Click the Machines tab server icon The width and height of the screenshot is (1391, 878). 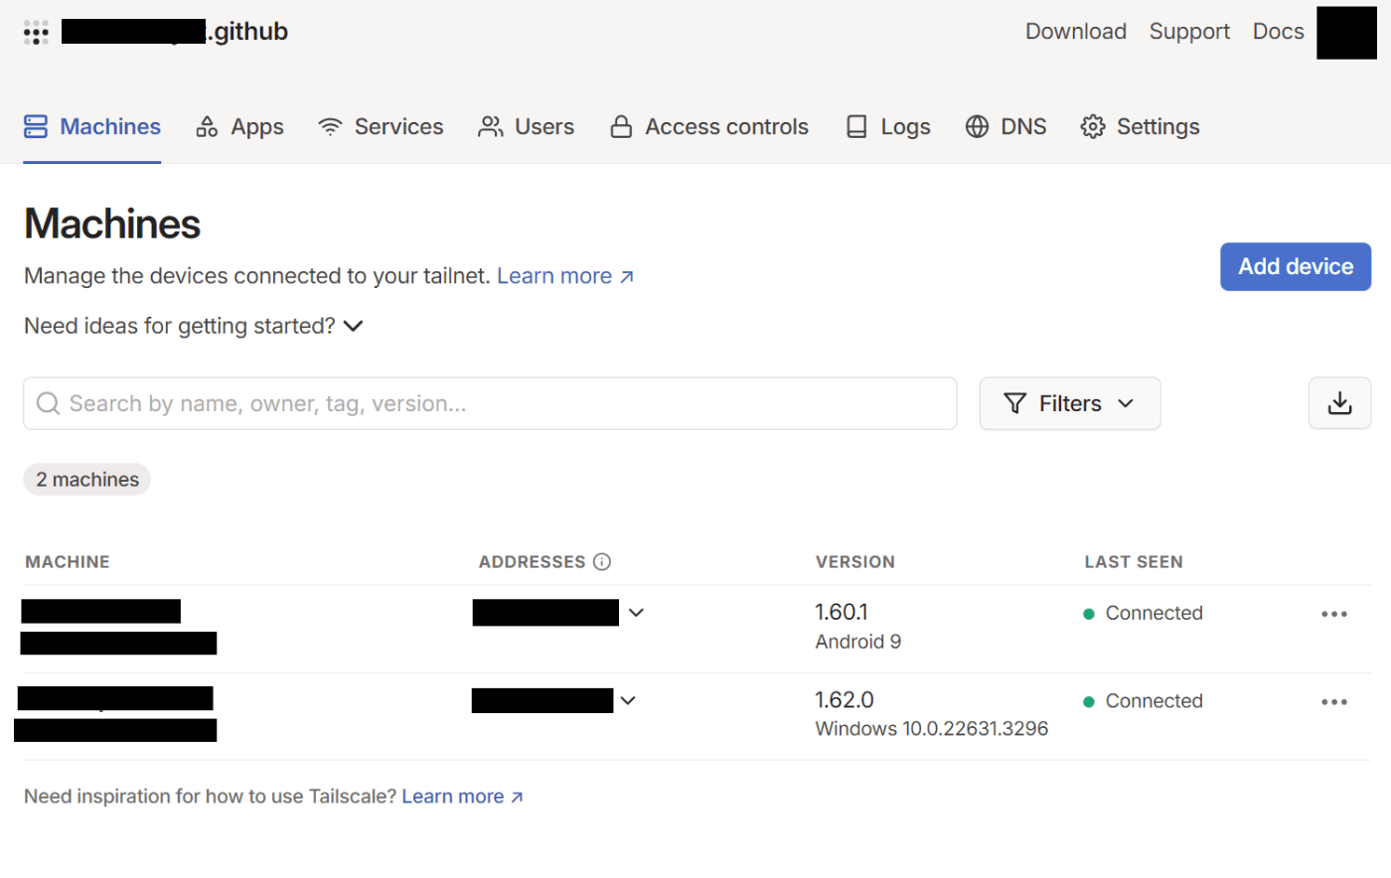(x=36, y=126)
